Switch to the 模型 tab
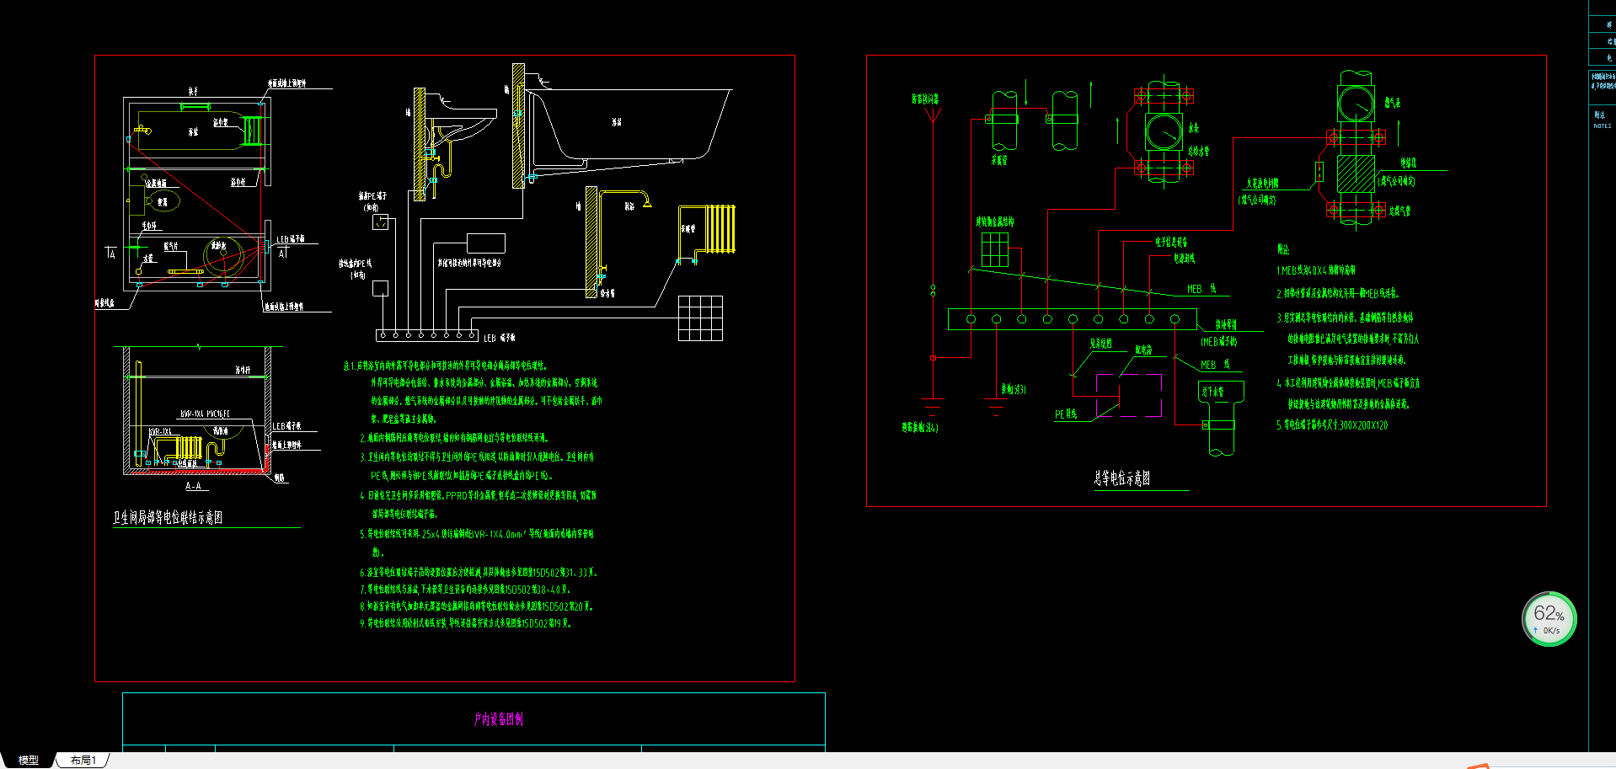This screenshot has height=769, width=1616. pos(28,760)
